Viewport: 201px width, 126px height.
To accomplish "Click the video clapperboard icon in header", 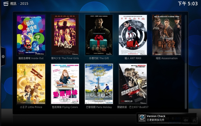I will click(x=6, y=4).
